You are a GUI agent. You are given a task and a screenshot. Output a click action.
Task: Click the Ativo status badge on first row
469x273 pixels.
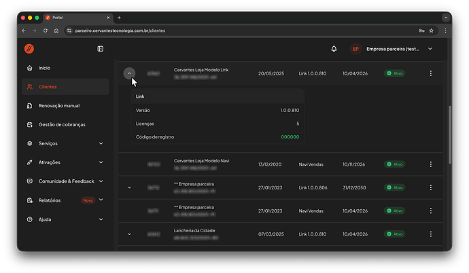coord(394,73)
